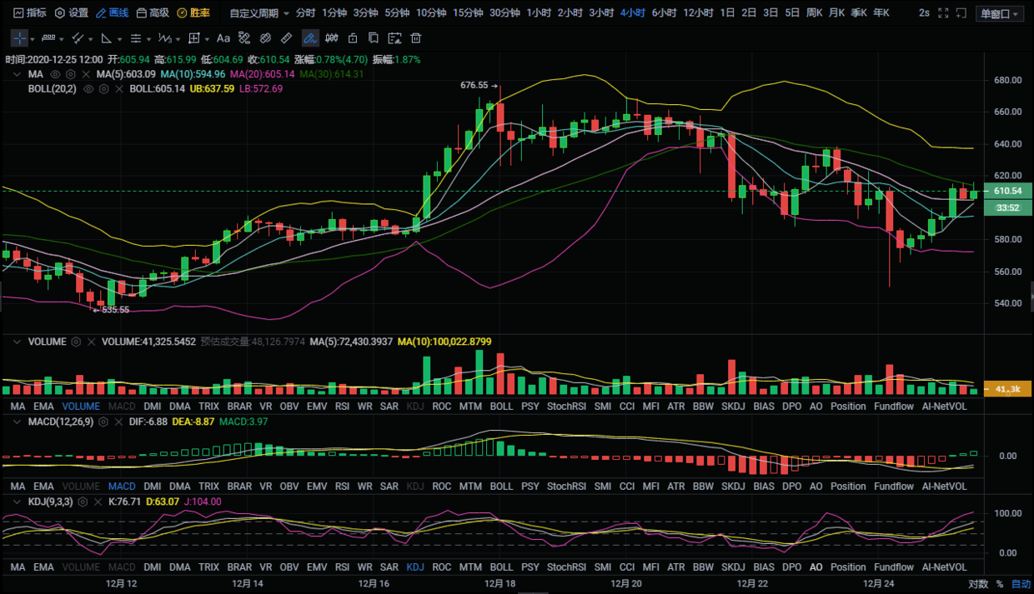This screenshot has height=594, width=1034.
Task: Click the lock drawings icon
Action: [x=353, y=38]
